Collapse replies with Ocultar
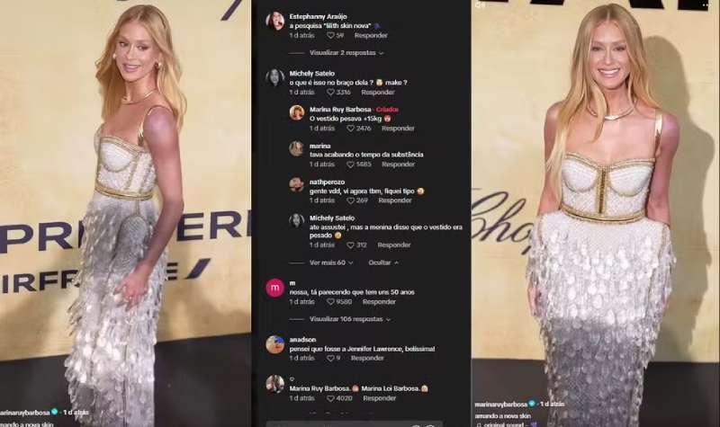Viewport: 720px width, 427px height. click(x=383, y=262)
